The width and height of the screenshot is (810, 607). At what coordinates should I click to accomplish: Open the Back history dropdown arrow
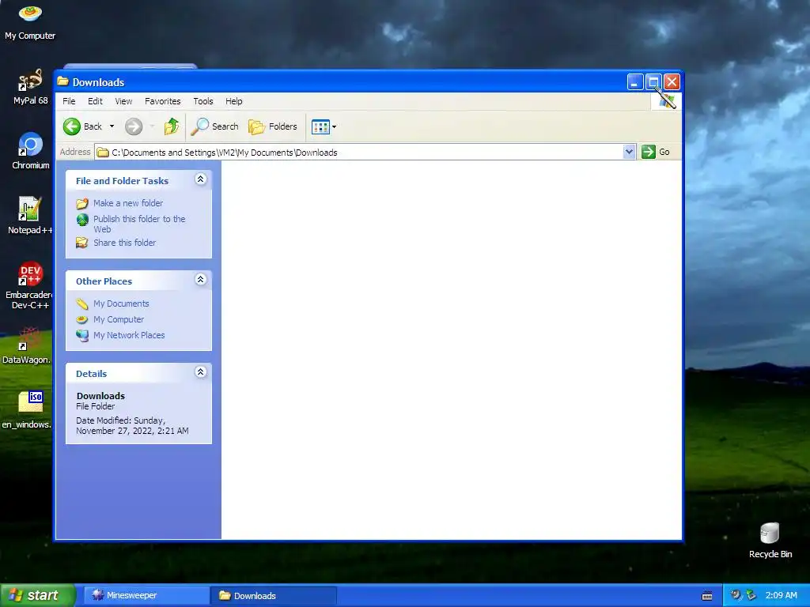click(x=112, y=126)
